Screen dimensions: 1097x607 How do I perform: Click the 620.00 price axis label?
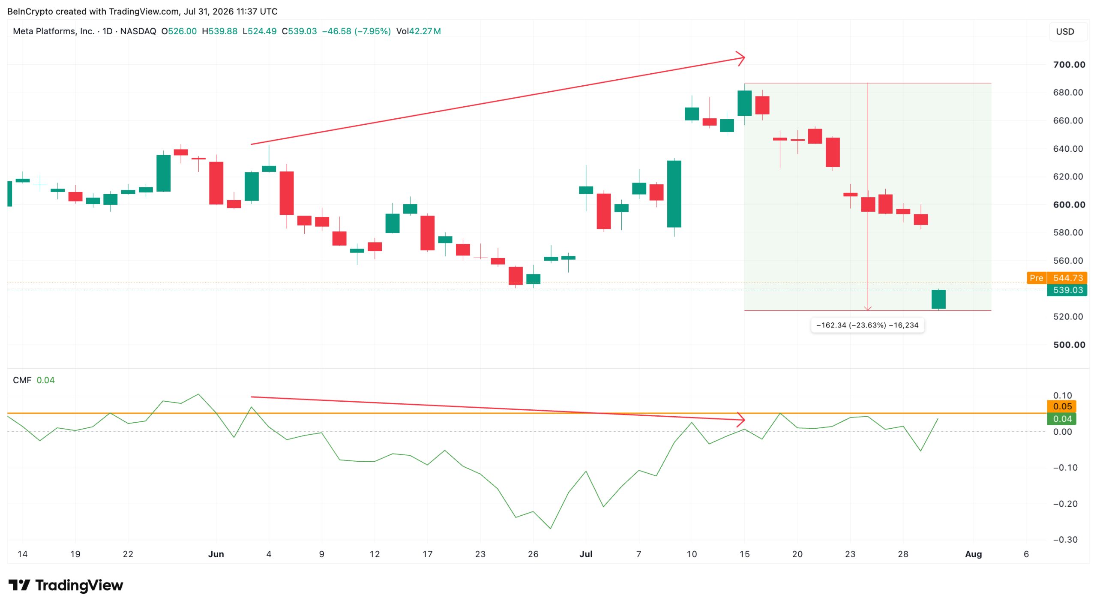point(1068,177)
